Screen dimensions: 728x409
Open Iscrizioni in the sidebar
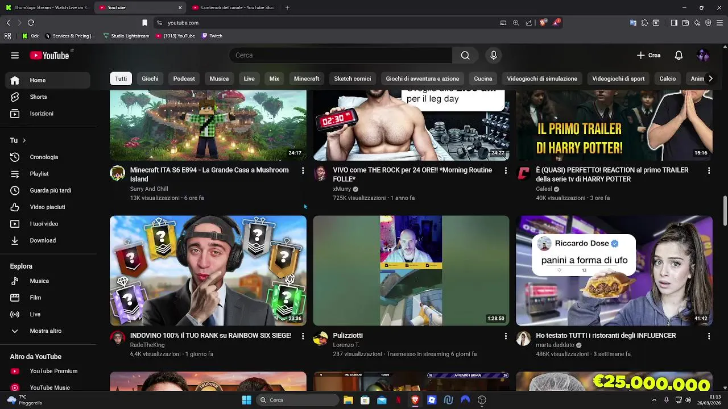(x=48, y=114)
